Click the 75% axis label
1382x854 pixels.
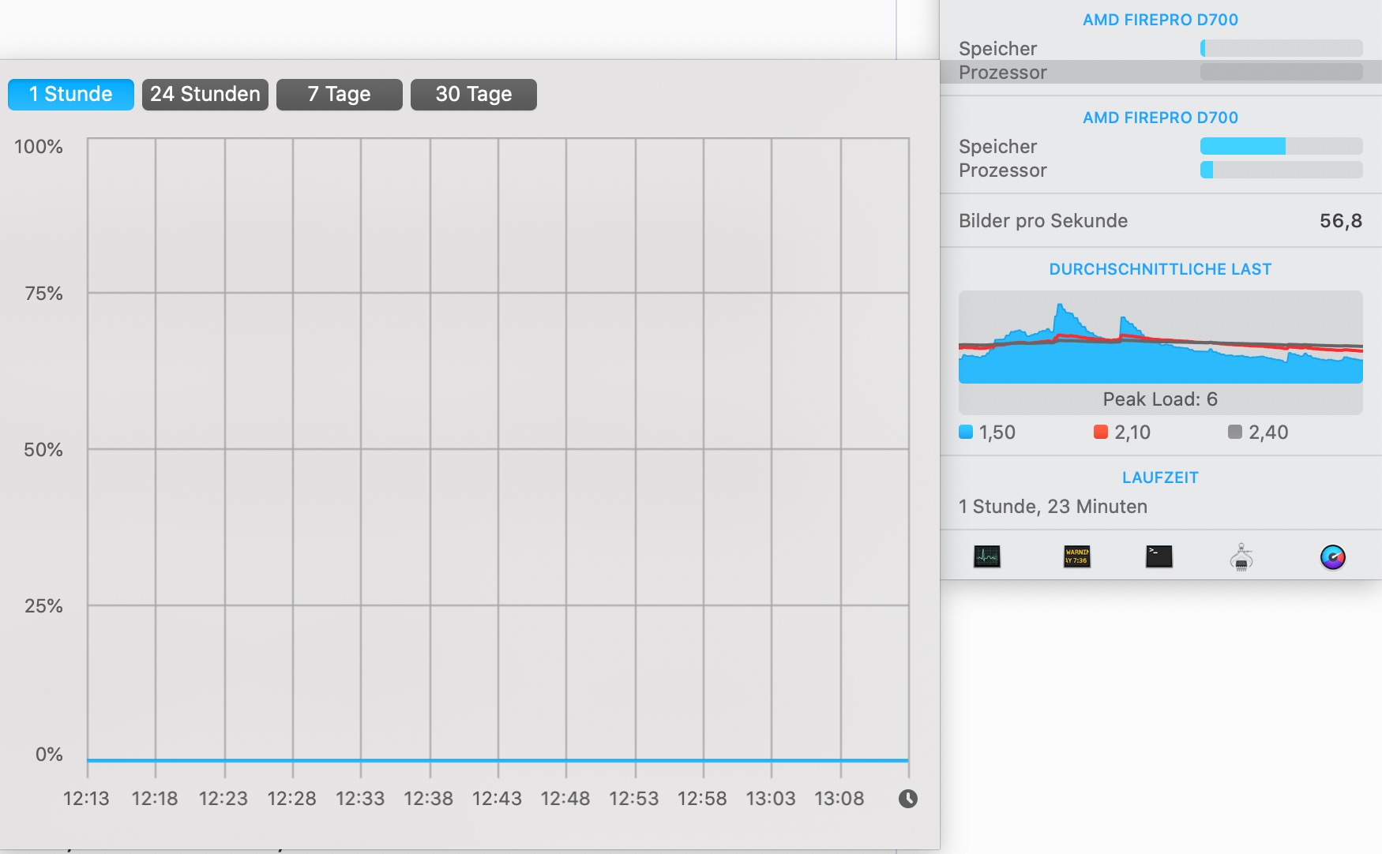[43, 294]
